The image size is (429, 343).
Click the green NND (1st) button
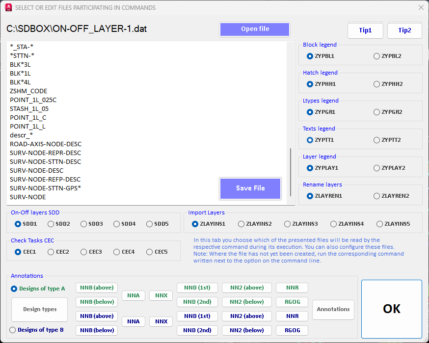coord(197,288)
